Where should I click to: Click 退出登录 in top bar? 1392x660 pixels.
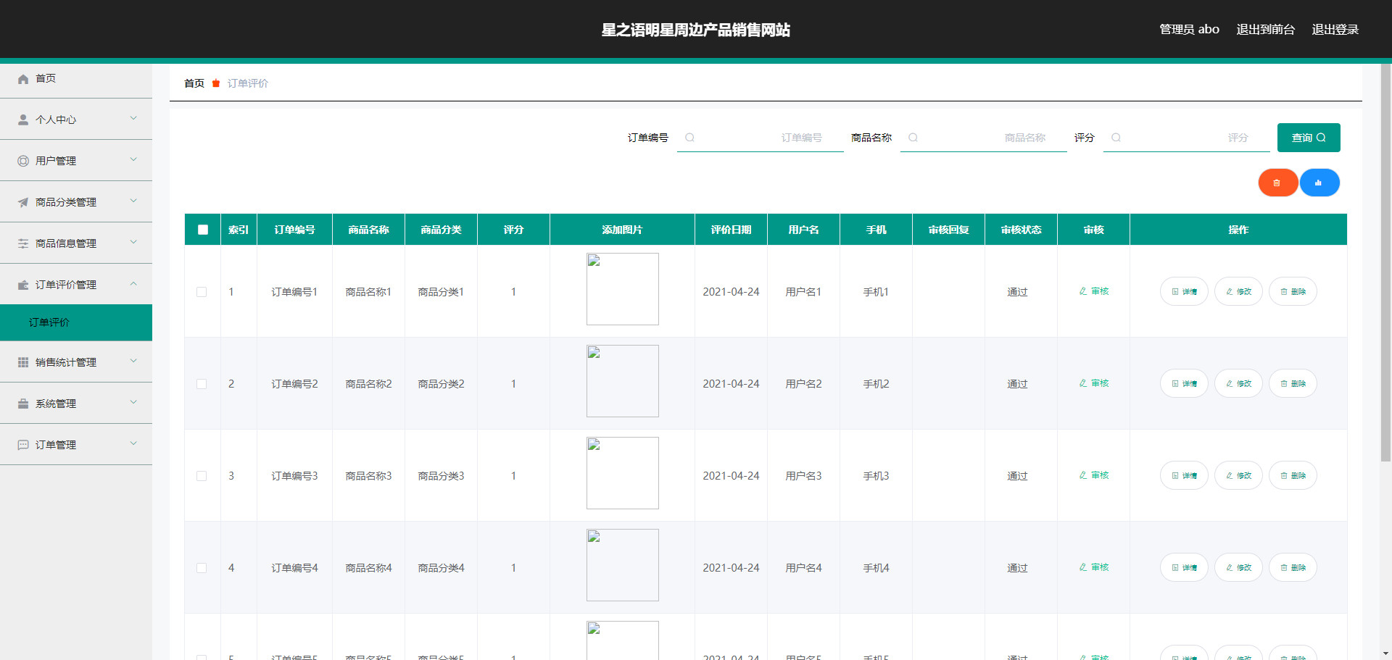coord(1335,30)
